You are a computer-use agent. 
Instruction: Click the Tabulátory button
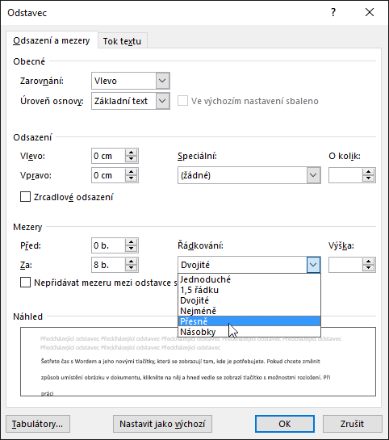click(38, 424)
